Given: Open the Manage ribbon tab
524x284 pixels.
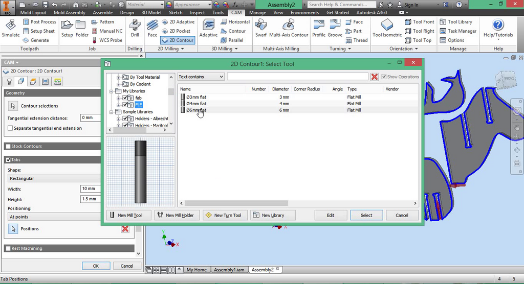Looking at the screenshot, I should (257, 13).
